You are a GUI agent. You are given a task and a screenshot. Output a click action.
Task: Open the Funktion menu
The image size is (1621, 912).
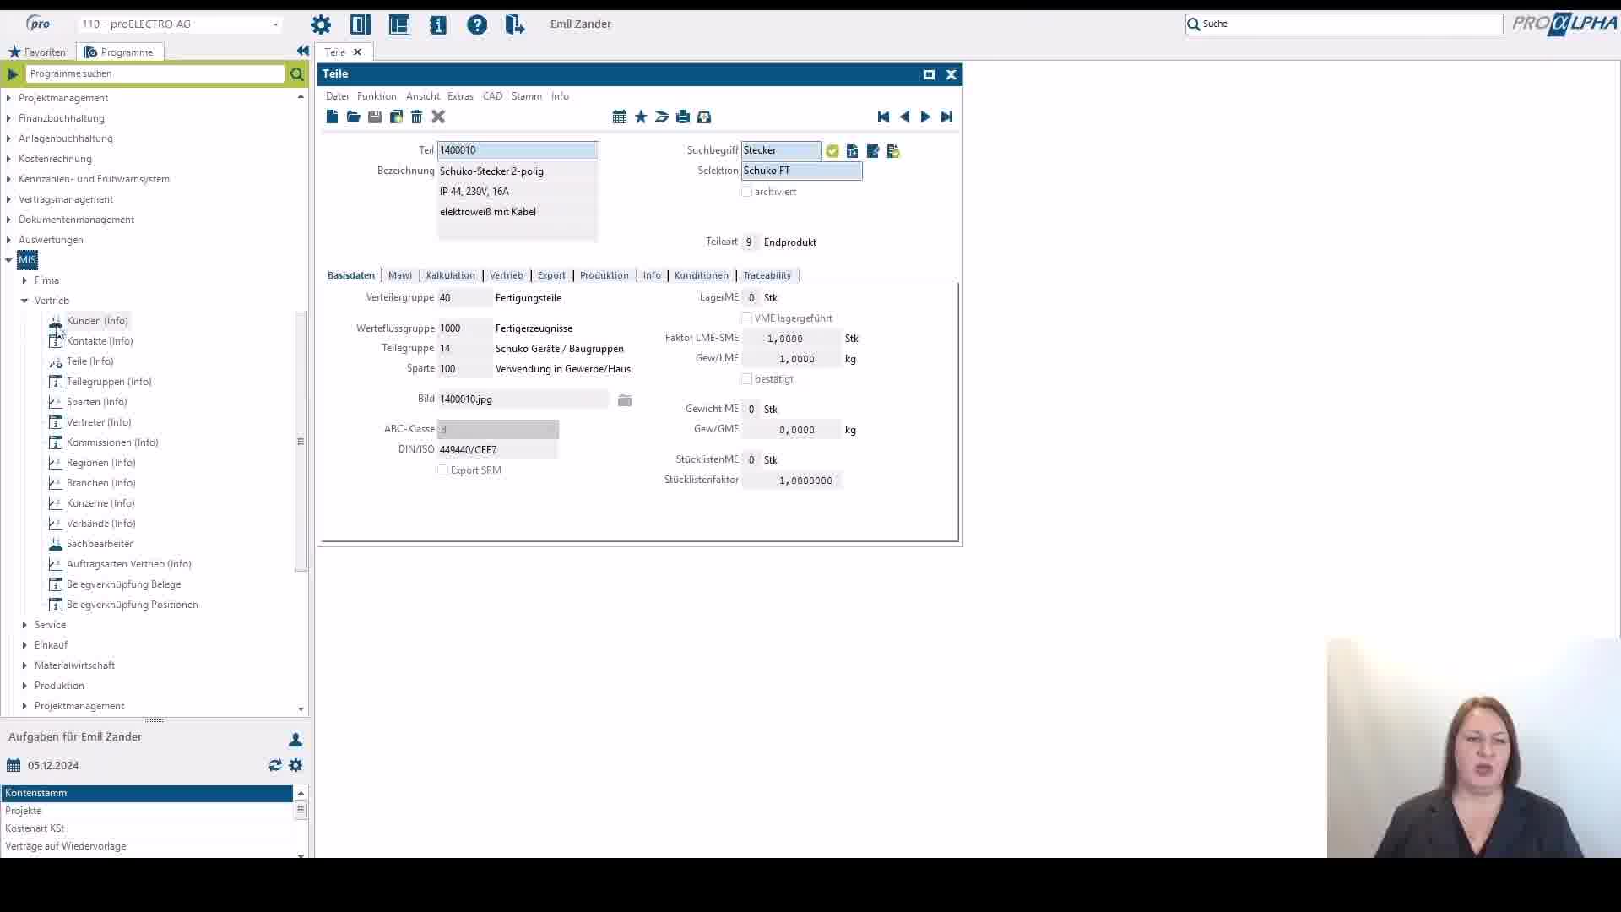click(x=377, y=96)
